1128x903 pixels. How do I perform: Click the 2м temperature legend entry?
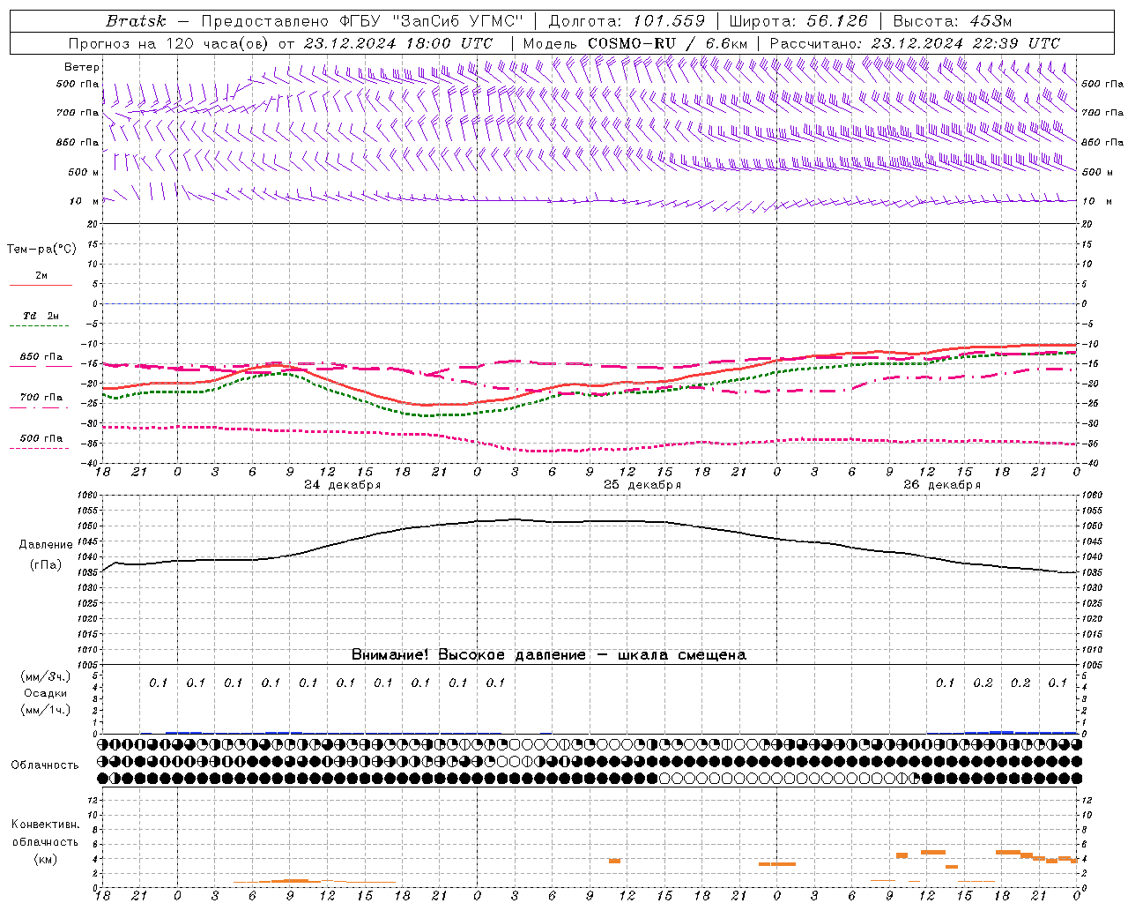41,275
